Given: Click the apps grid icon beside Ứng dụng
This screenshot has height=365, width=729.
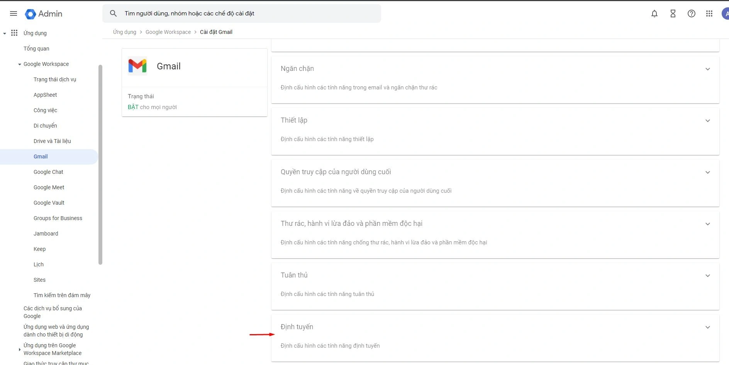Looking at the screenshot, I should click(14, 33).
